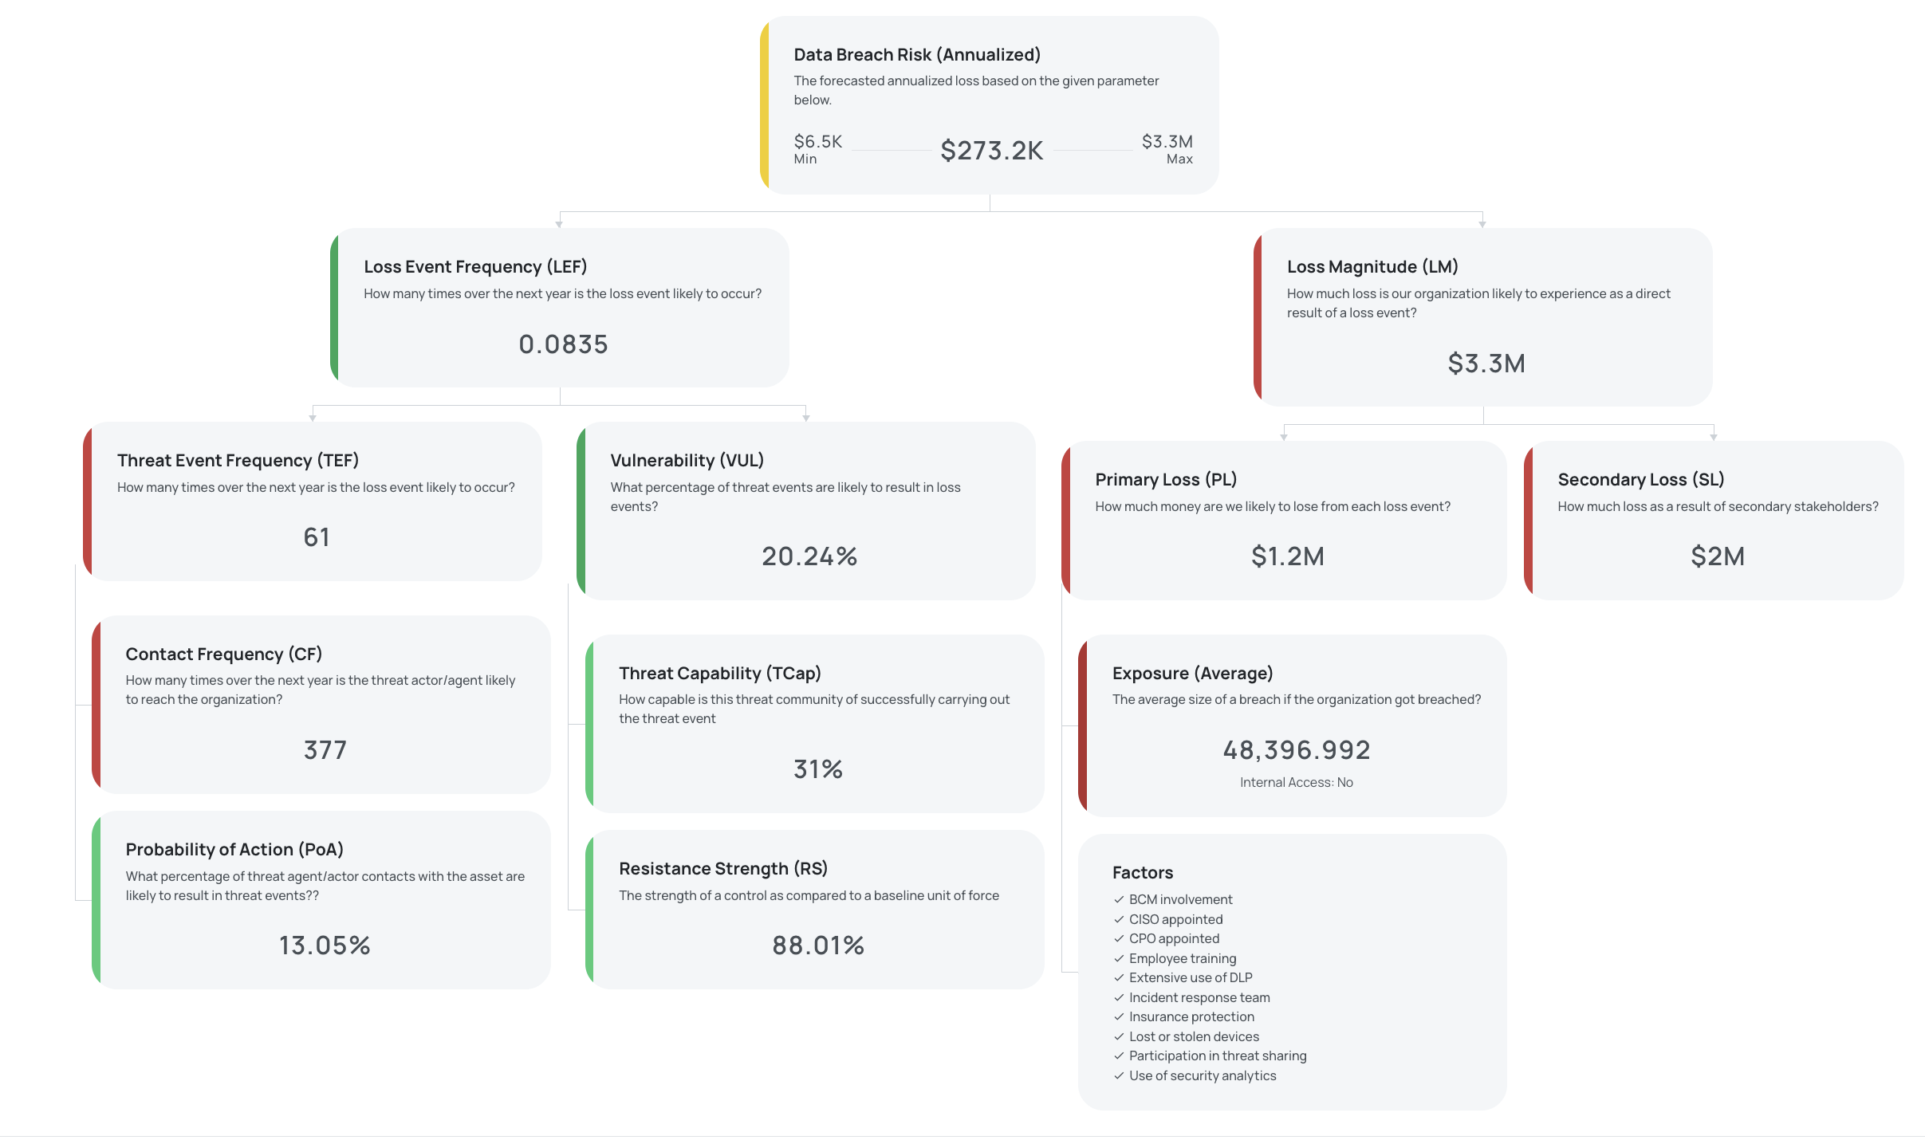Image resolution: width=1925 pixels, height=1140 pixels.
Task: Open the Loss Event Frequency (LEF) card
Action: [x=474, y=266]
